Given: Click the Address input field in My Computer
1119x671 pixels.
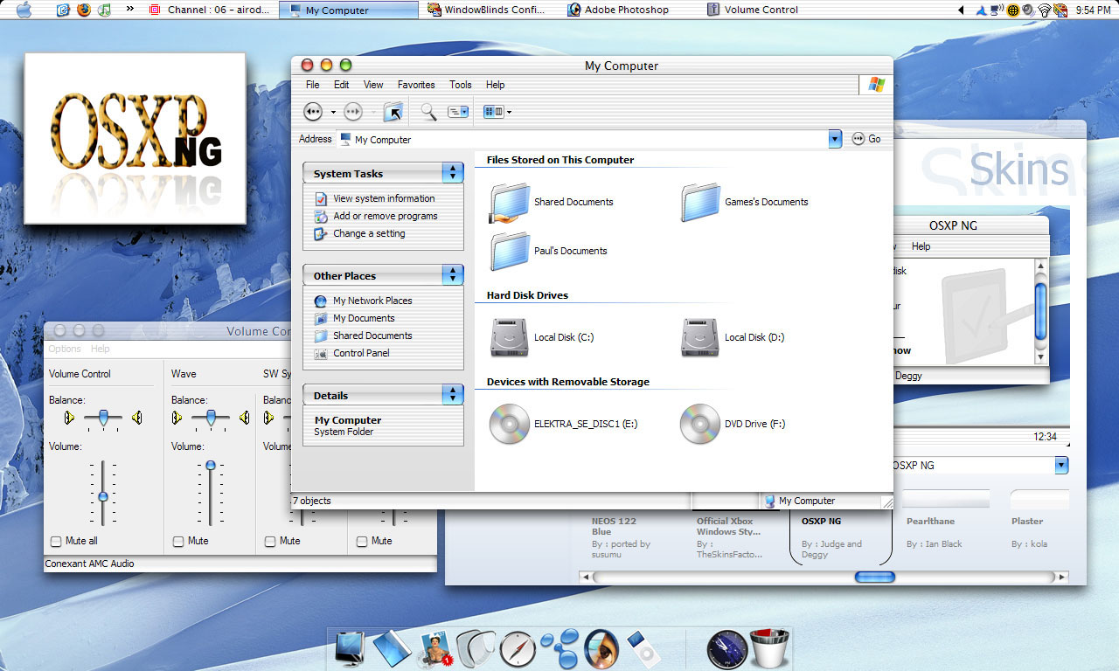Looking at the screenshot, I should point(583,139).
